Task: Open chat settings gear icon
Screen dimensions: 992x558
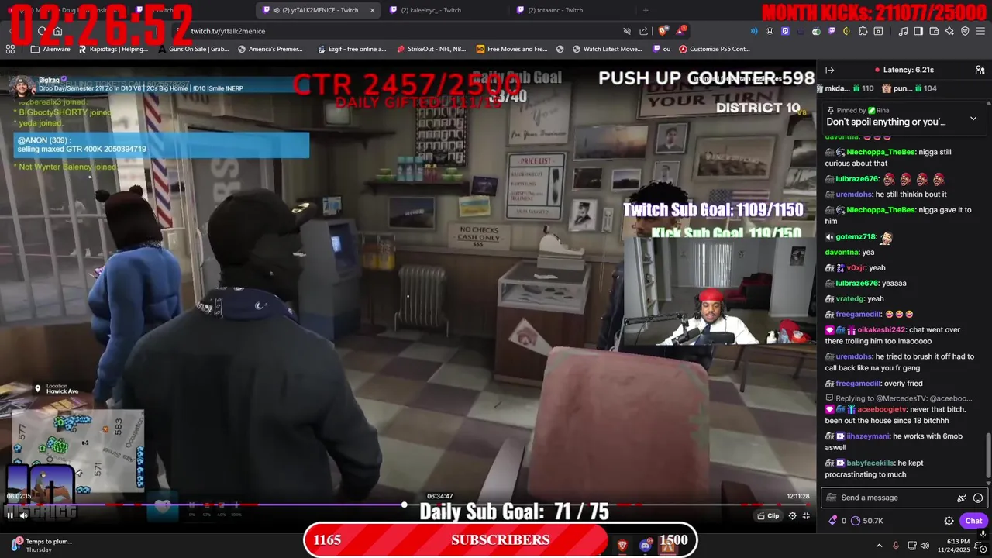Action: [x=949, y=521]
